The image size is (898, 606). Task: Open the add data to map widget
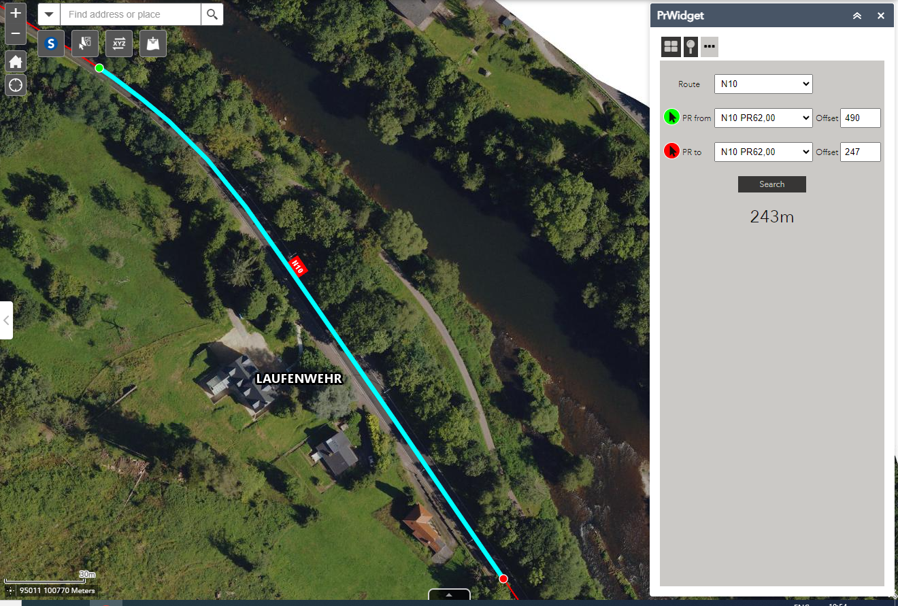153,44
